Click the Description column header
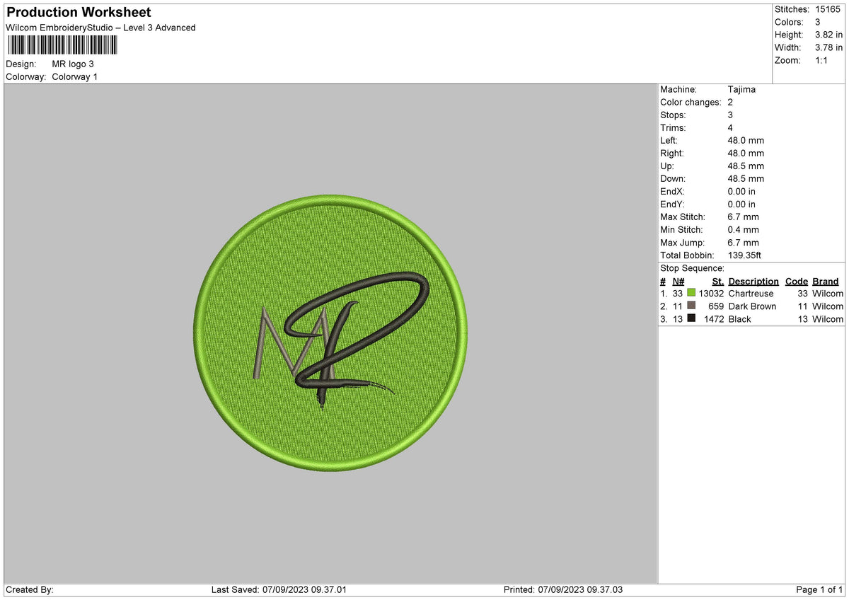Image resolution: width=849 pixels, height=600 pixels. [x=753, y=281]
